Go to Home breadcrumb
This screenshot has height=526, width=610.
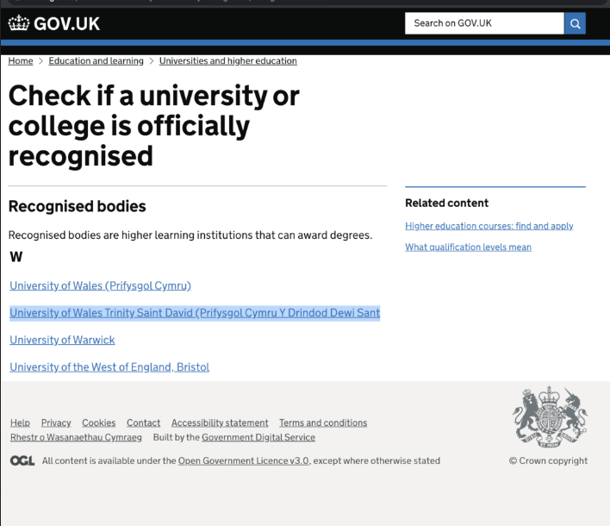(21, 61)
